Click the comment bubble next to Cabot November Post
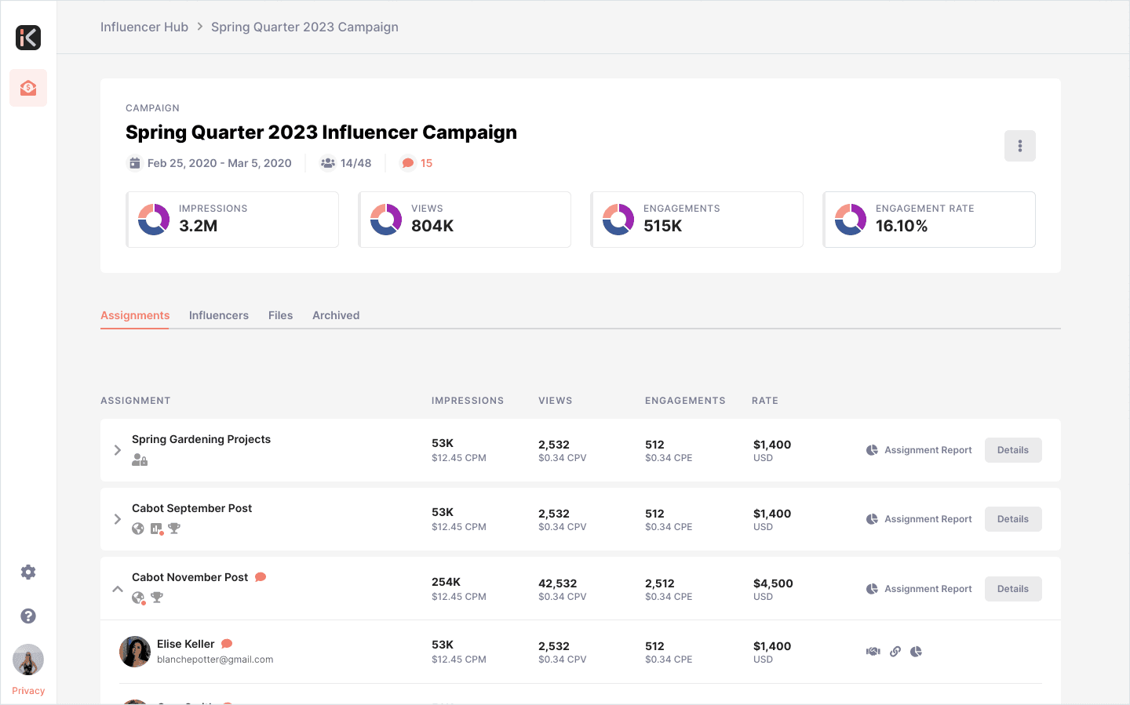The width and height of the screenshot is (1130, 705). click(x=261, y=577)
